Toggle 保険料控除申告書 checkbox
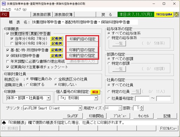 8,56
